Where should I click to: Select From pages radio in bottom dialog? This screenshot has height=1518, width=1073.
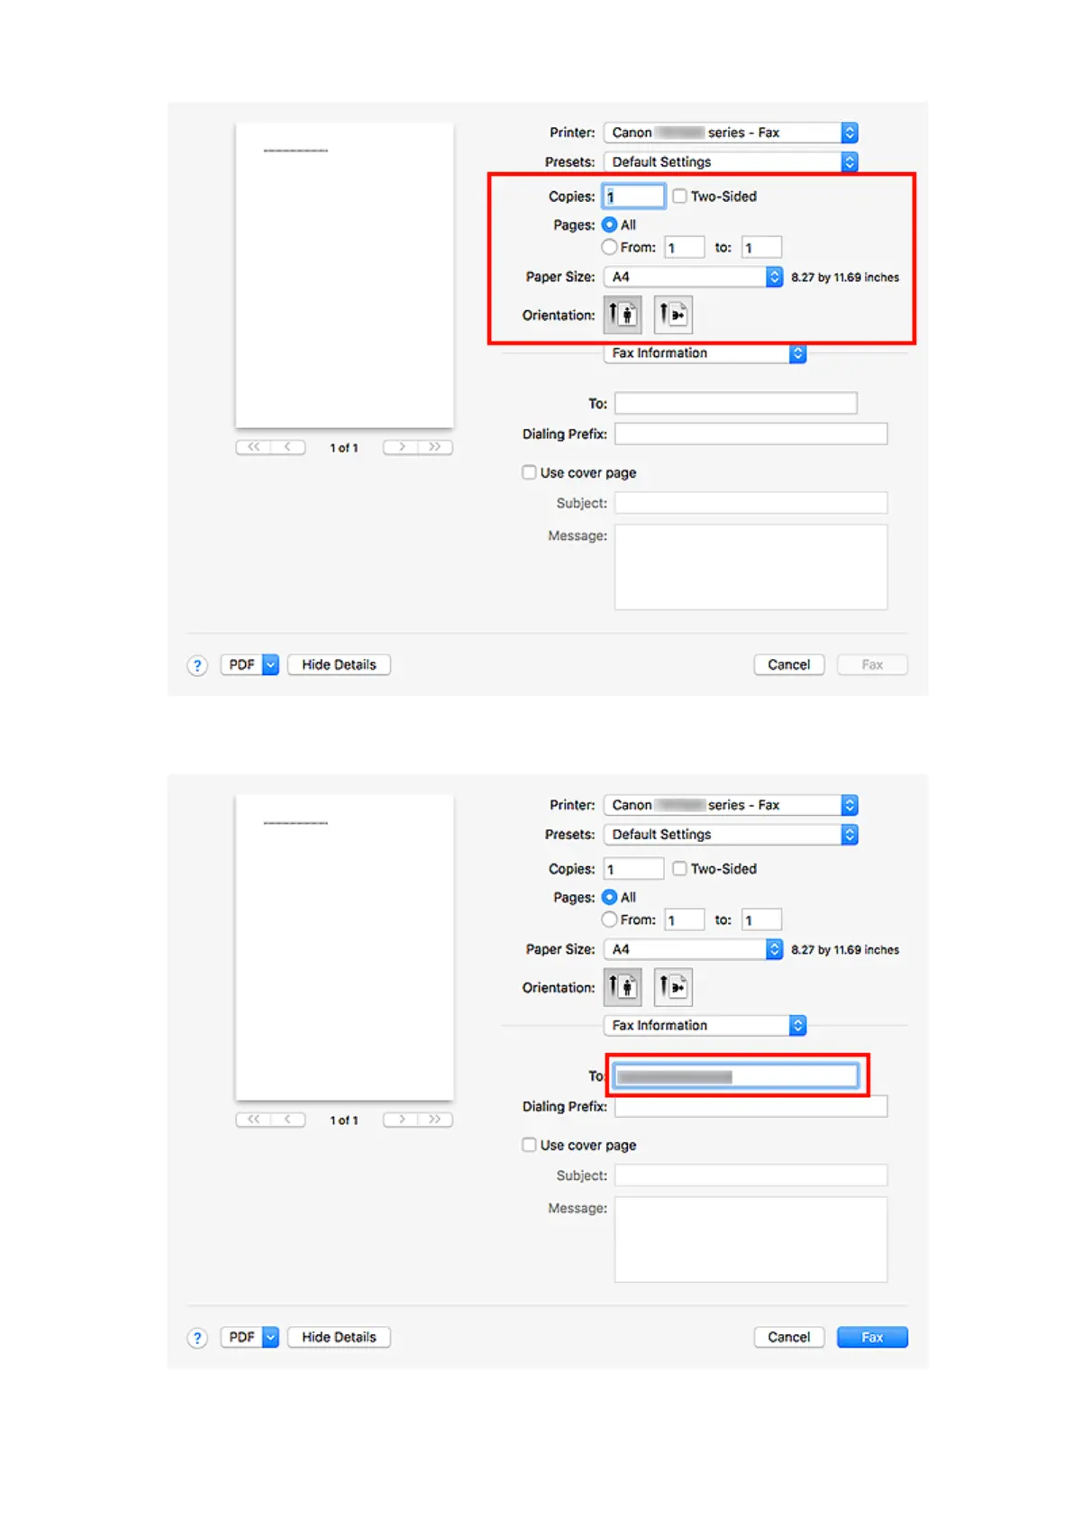[610, 919]
